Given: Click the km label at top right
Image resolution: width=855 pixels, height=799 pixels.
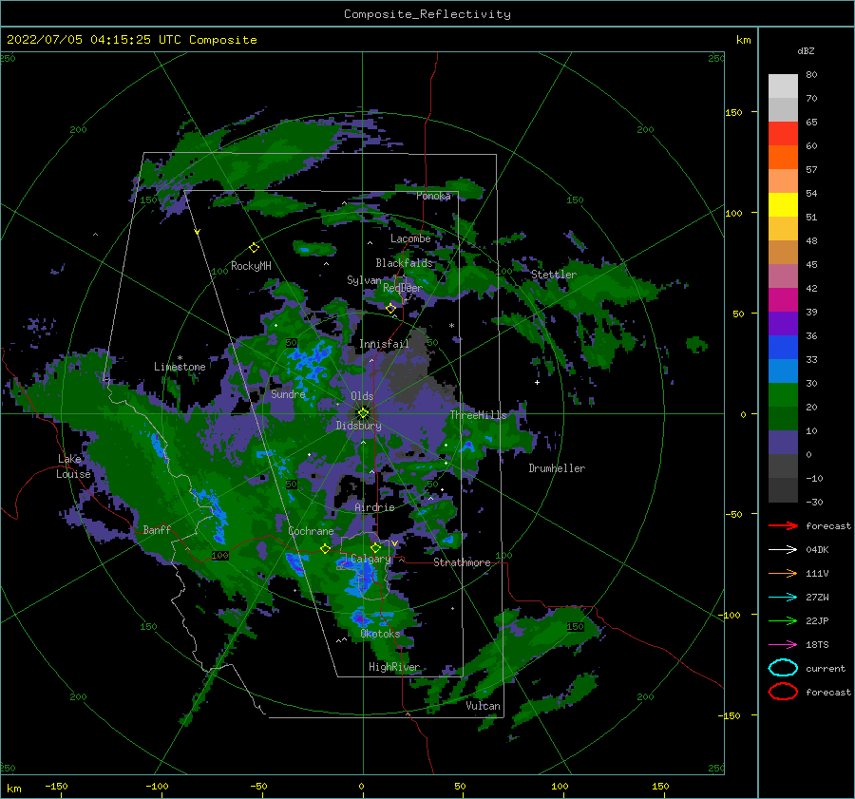Looking at the screenshot, I should tap(743, 40).
